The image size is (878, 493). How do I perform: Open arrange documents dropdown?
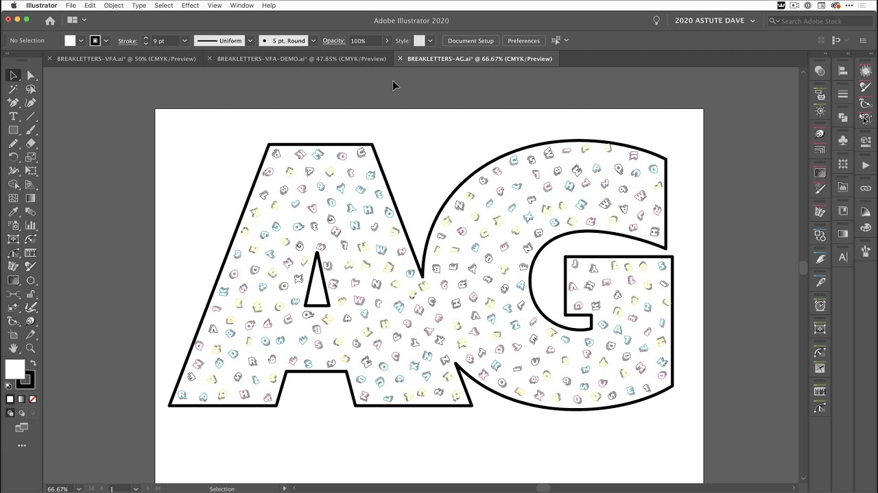point(76,21)
